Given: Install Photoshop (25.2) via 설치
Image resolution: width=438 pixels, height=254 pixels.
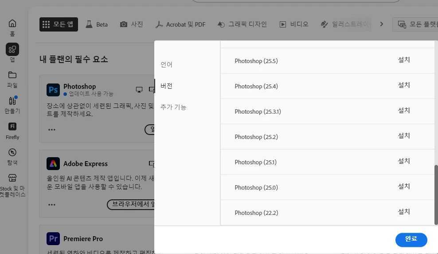Looking at the screenshot, I should (x=404, y=136).
